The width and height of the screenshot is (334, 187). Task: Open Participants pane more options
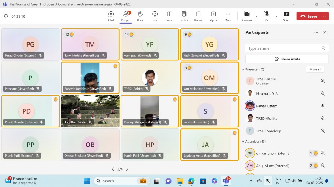tap(316, 32)
